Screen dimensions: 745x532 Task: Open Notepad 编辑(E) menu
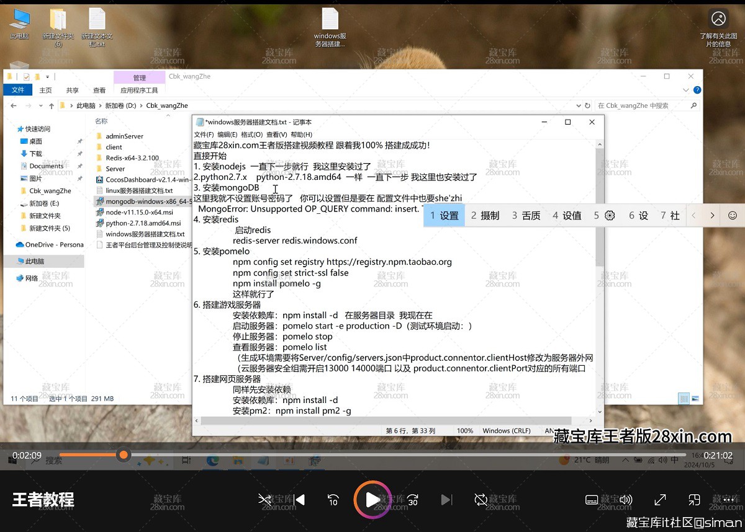click(x=227, y=135)
